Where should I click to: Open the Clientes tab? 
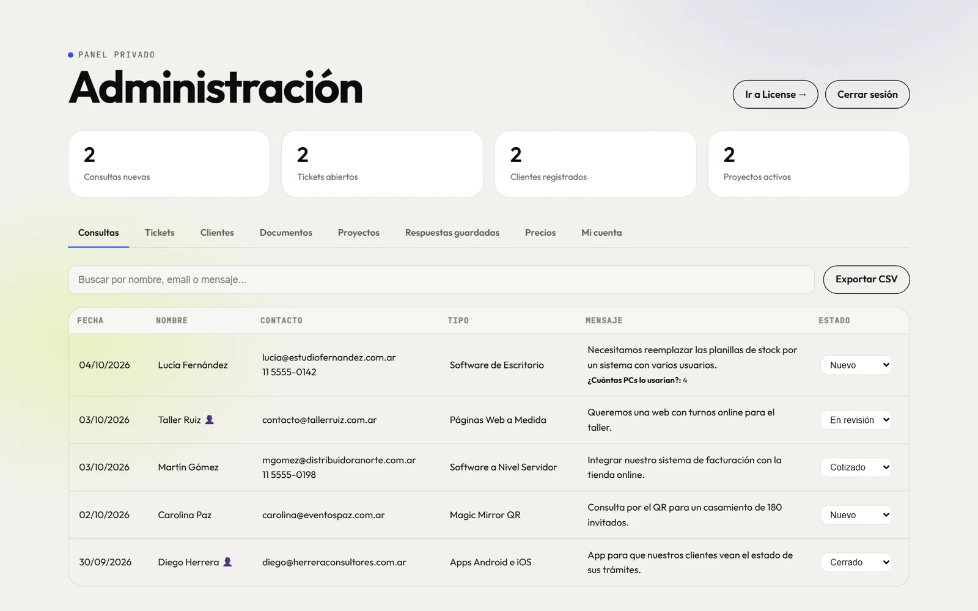coord(217,233)
